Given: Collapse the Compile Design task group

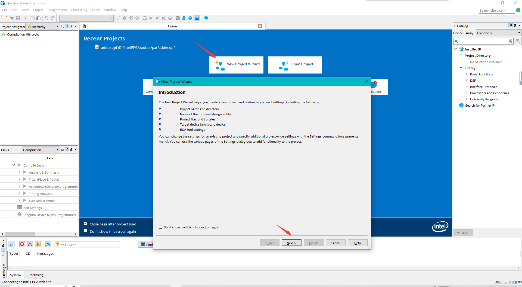Looking at the screenshot, I should (14, 165).
